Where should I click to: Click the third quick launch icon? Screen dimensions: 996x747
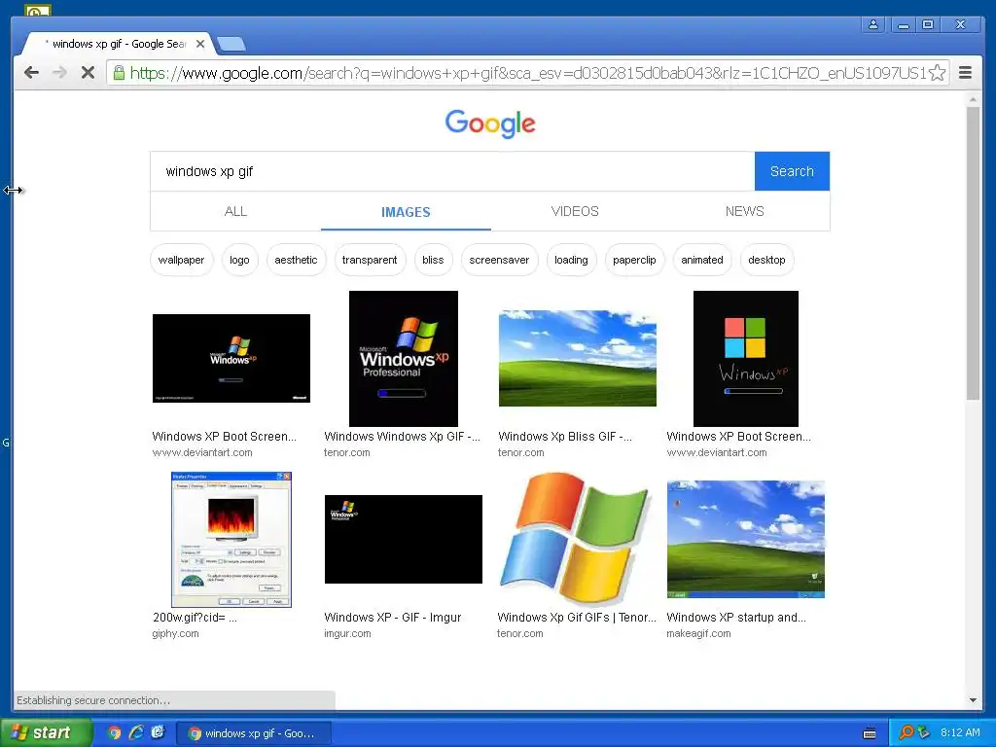click(x=159, y=732)
